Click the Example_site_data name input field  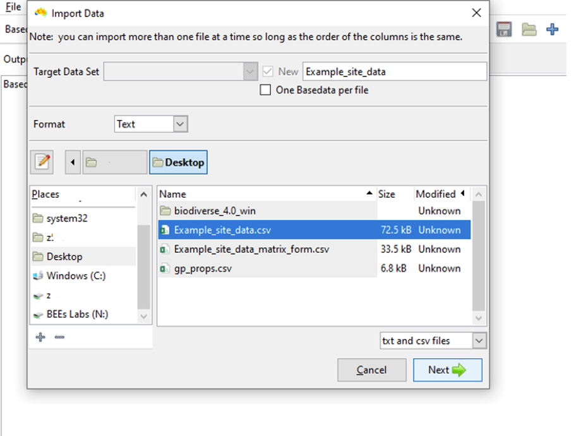pyautogui.click(x=394, y=71)
